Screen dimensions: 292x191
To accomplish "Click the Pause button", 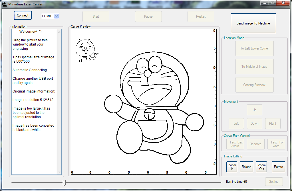I will pos(148,17).
